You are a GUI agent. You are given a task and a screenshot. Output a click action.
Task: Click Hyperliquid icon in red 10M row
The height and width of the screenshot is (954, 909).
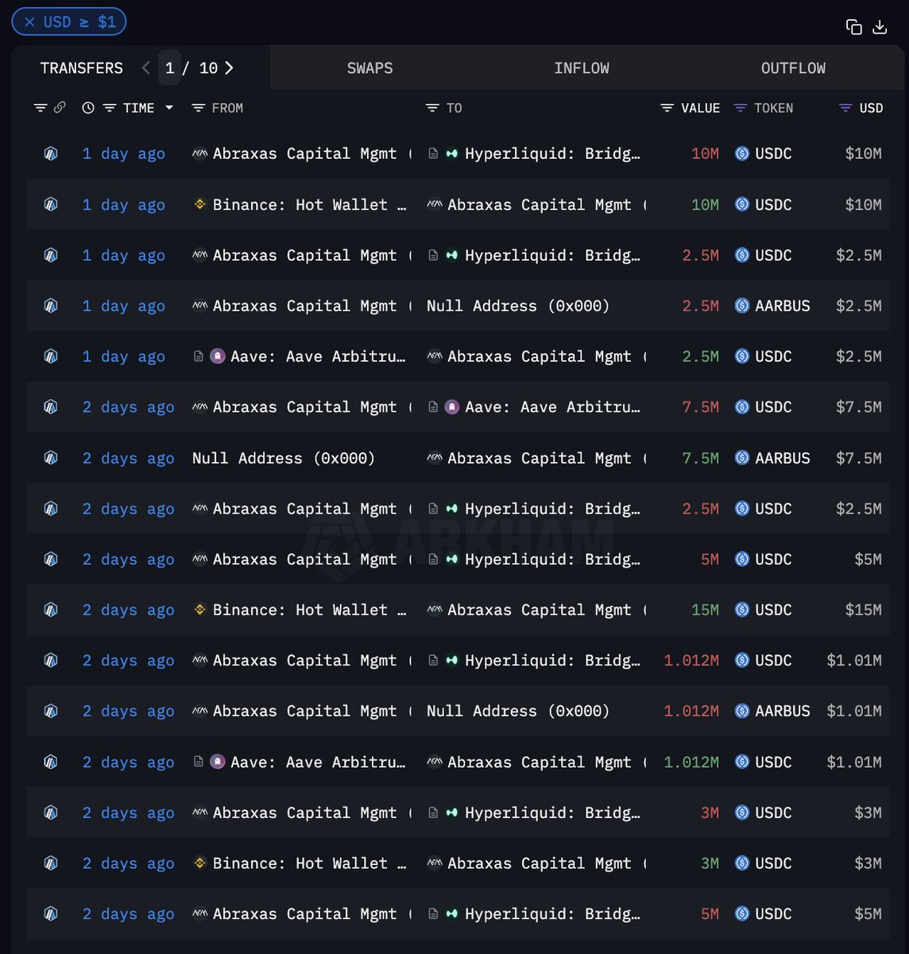click(x=452, y=153)
